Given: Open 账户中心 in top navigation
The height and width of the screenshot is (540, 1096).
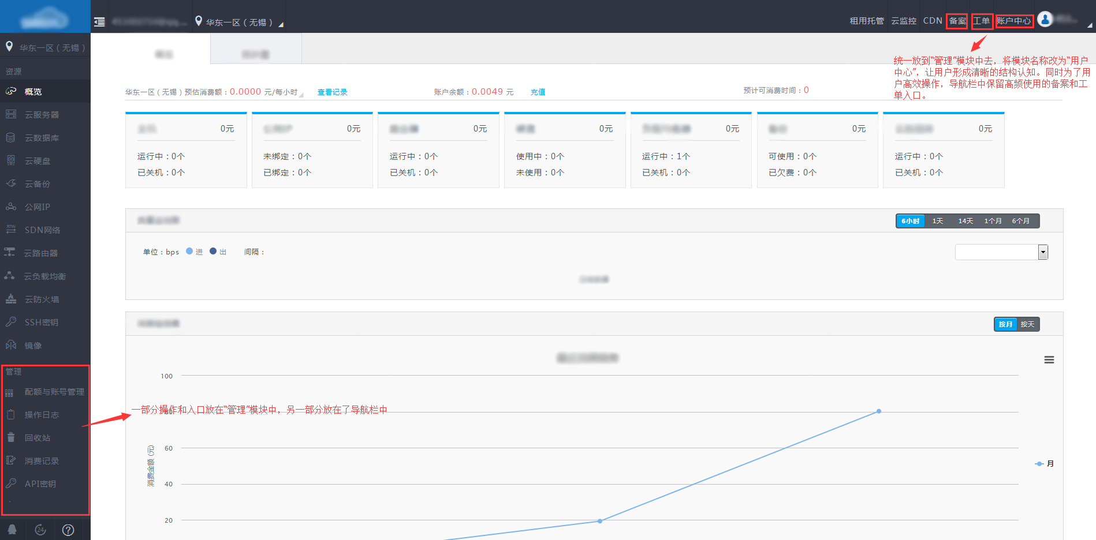Looking at the screenshot, I should pos(1014,21).
